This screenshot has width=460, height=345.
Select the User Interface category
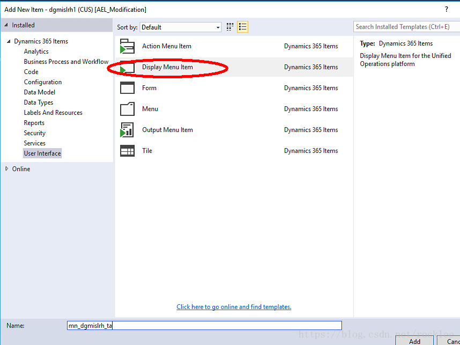(42, 153)
